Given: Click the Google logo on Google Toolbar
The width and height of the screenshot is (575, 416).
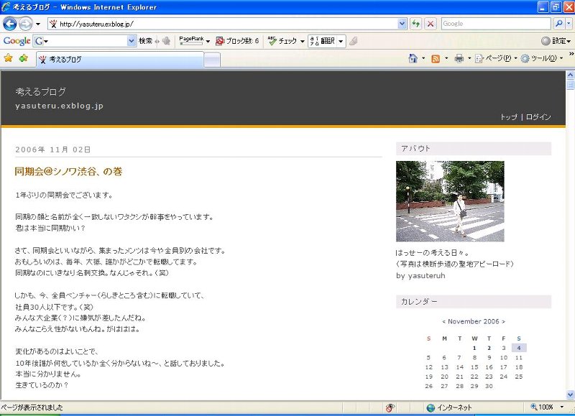Looking at the screenshot, I should click(17, 41).
